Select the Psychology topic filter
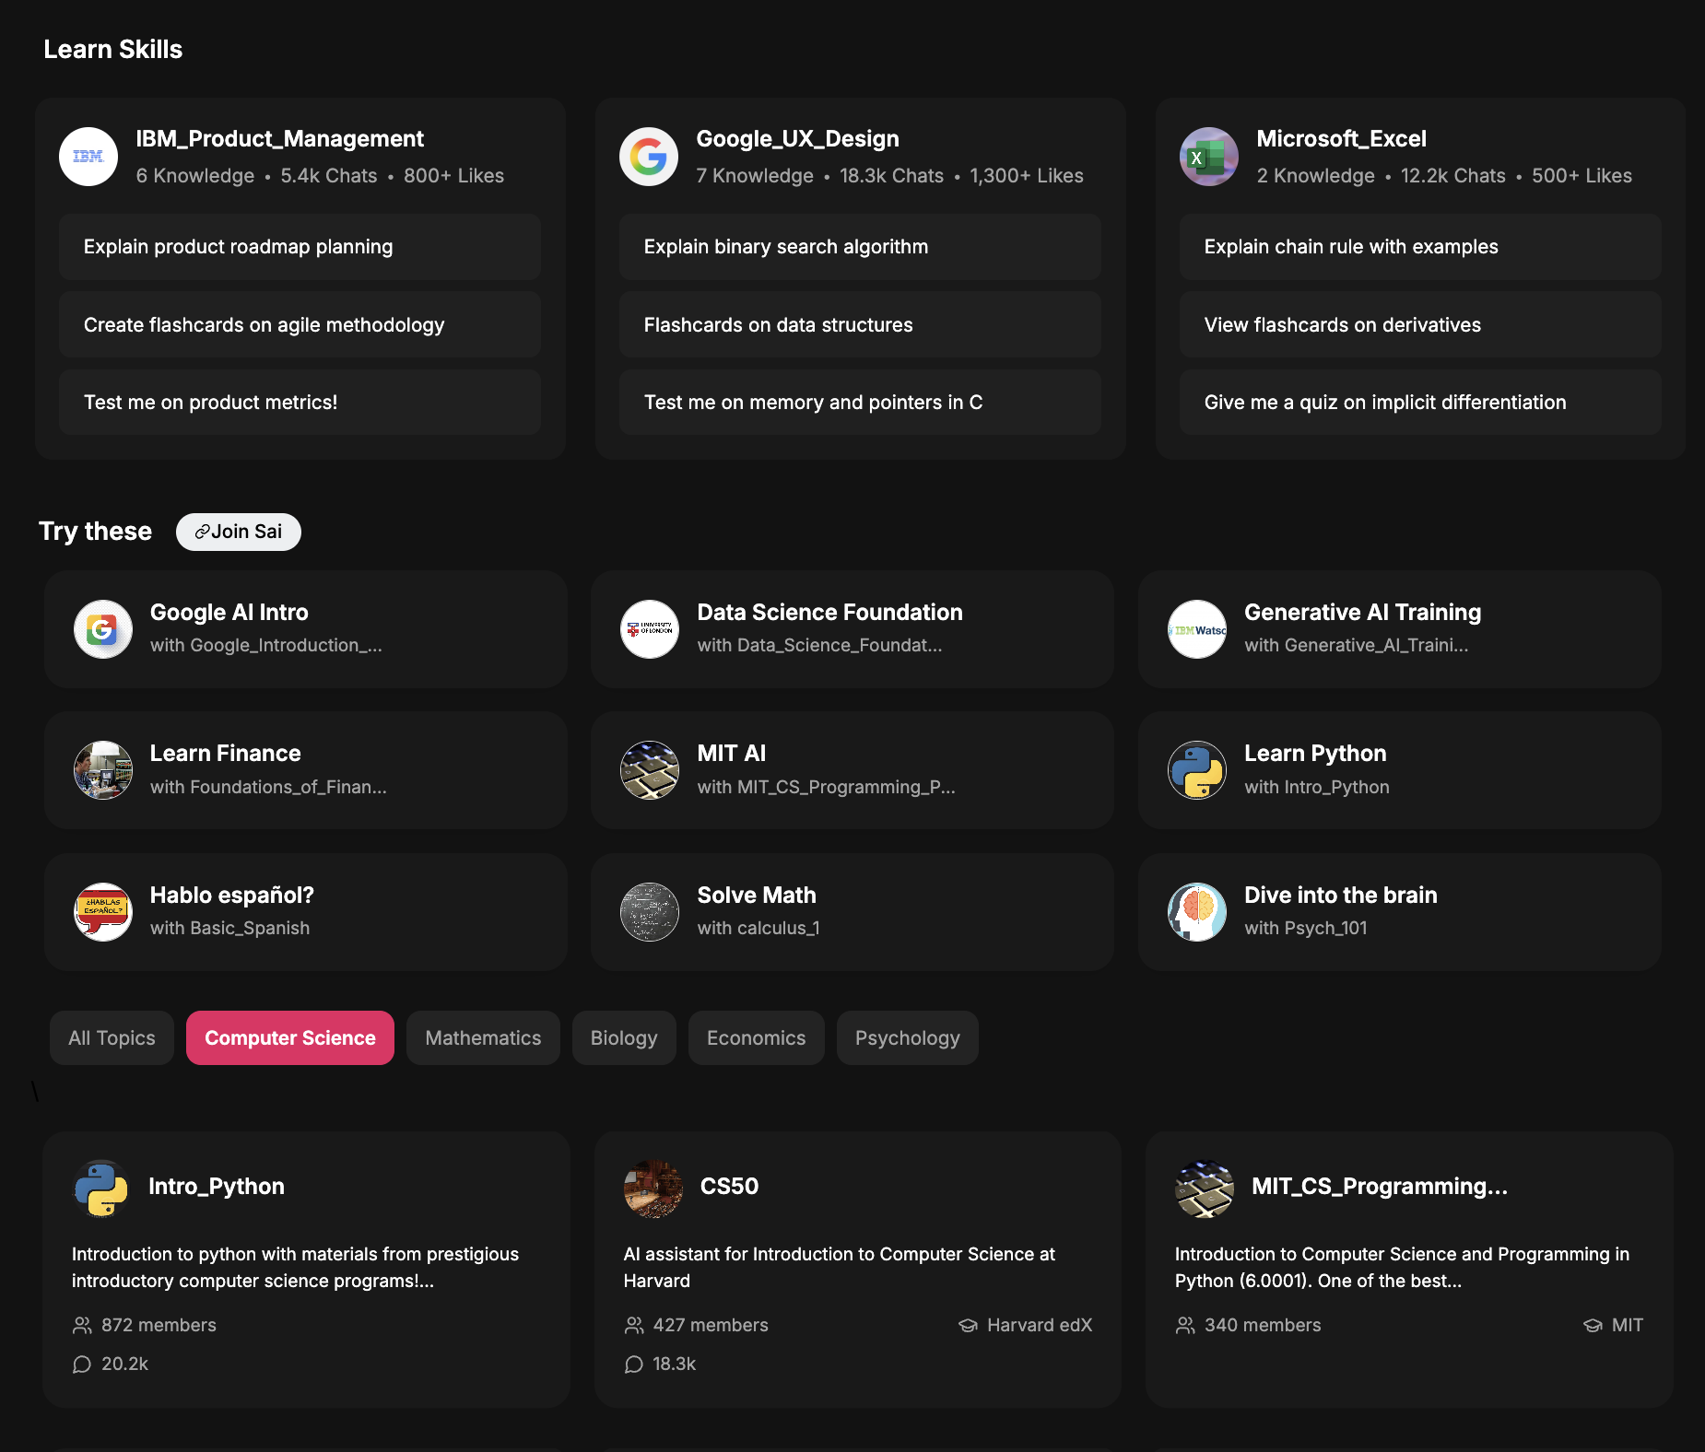 (907, 1037)
